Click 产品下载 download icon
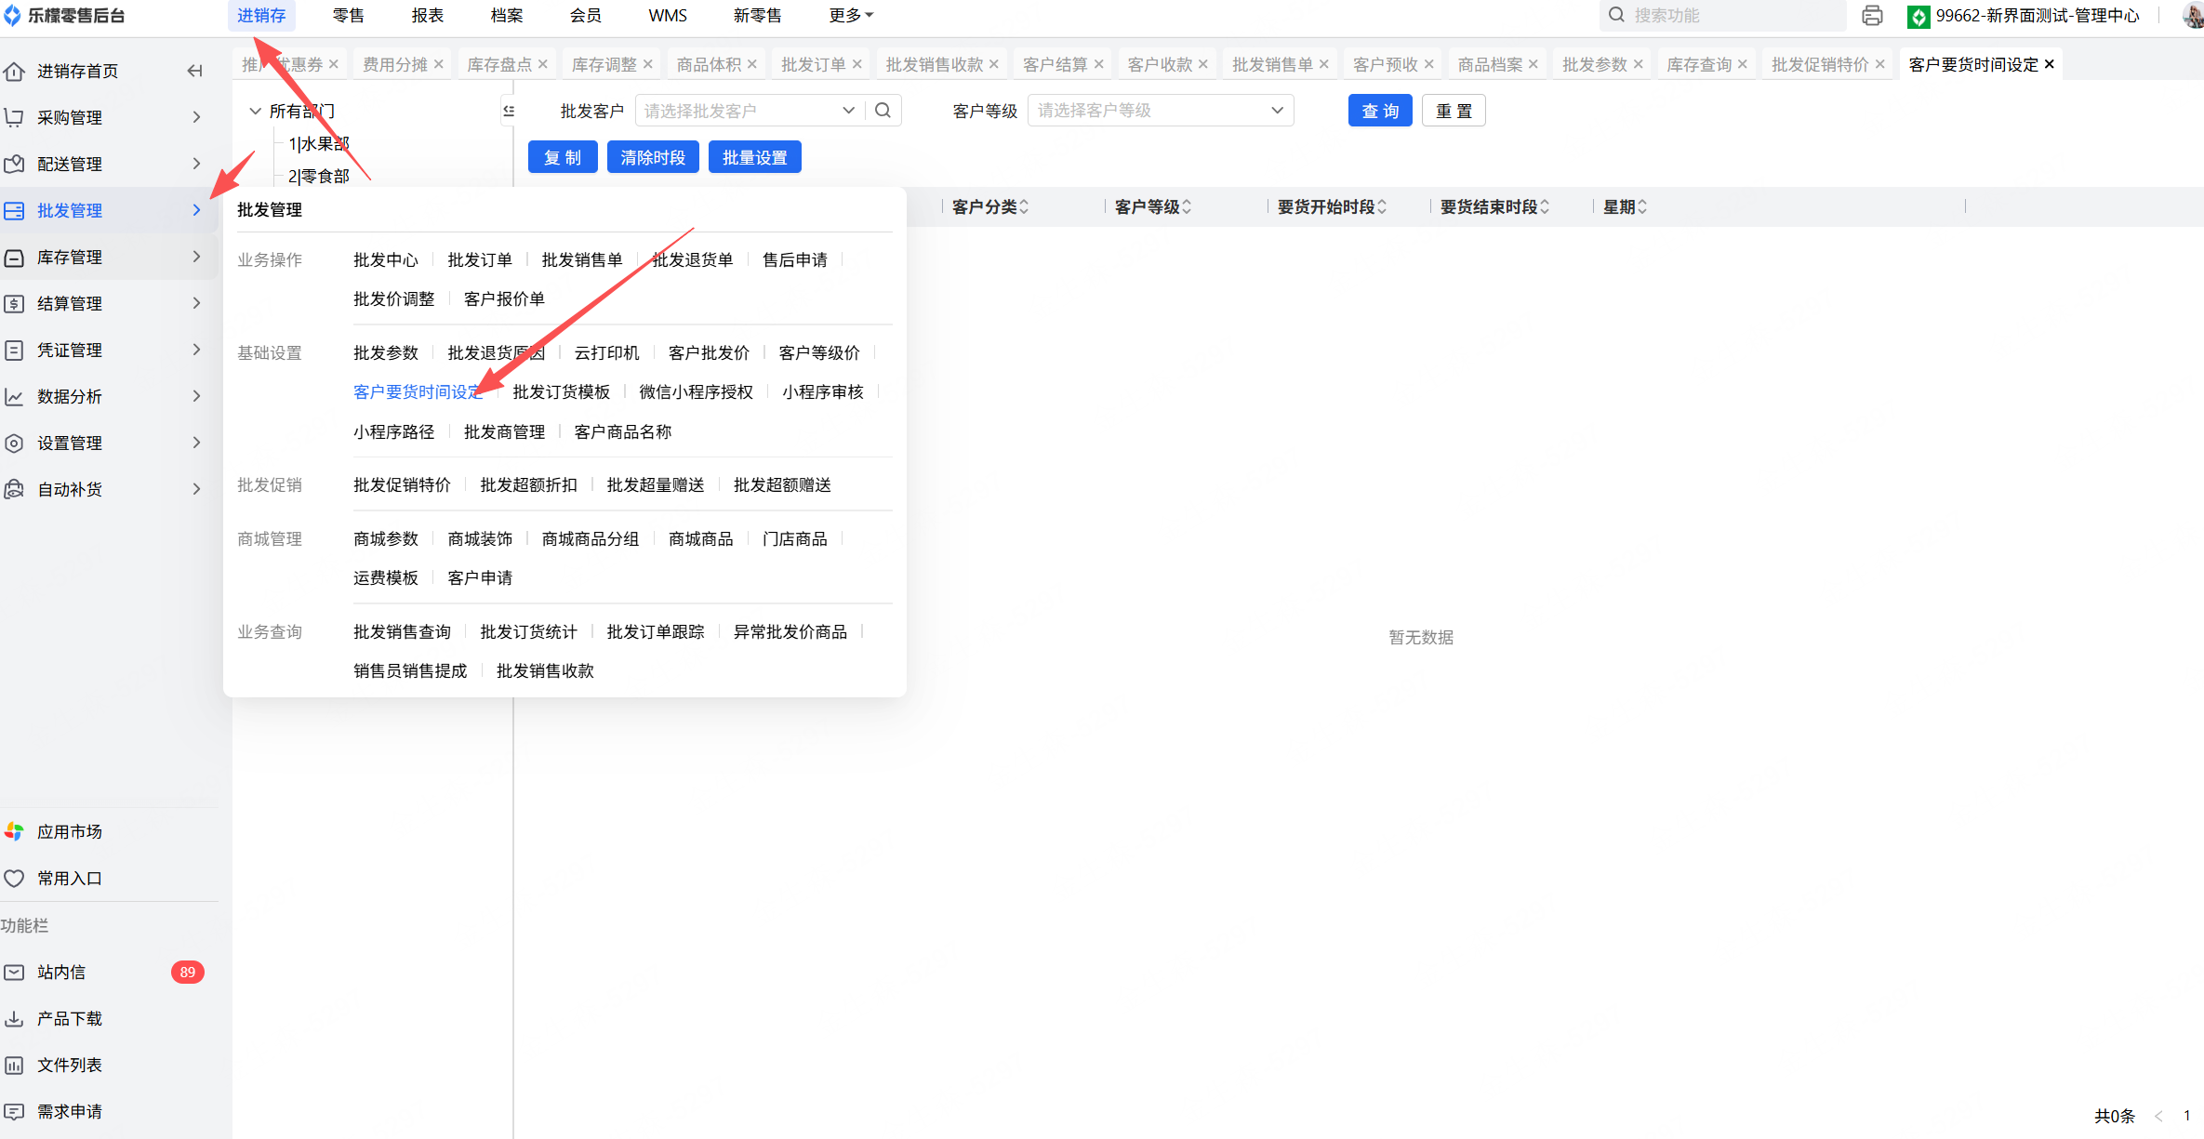The image size is (2204, 1139). coord(15,1018)
